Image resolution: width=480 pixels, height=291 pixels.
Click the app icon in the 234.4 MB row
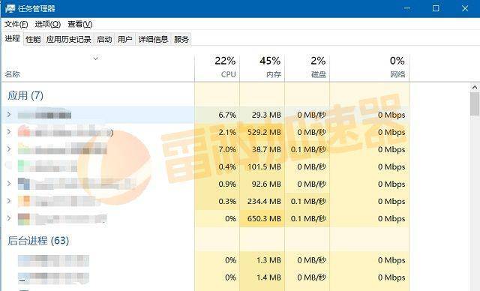tap(24, 201)
